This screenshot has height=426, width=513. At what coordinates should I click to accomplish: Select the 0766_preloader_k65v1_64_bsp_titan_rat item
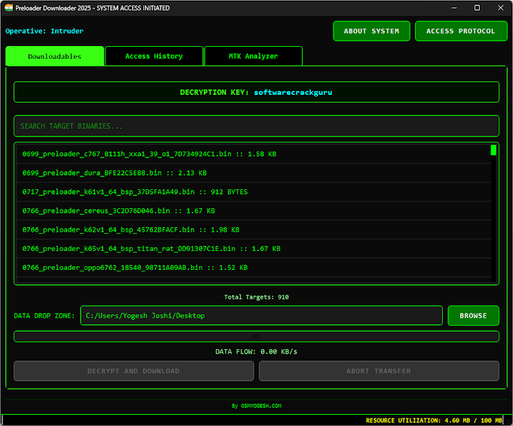pyautogui.click(x=151, y=248)
